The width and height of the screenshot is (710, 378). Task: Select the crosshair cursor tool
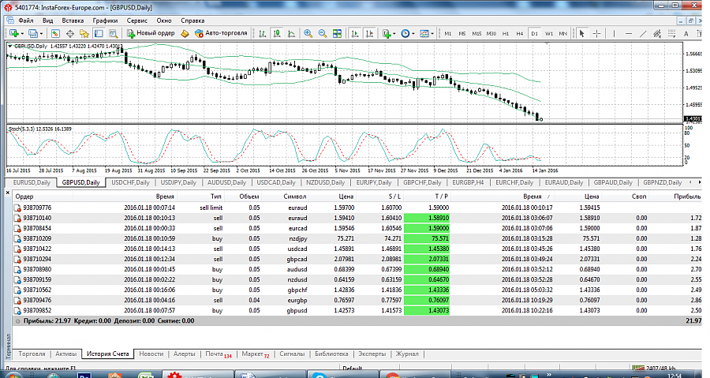pos(597,33)
